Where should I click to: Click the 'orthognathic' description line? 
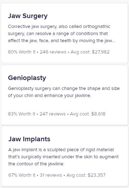tap(59, 27)
